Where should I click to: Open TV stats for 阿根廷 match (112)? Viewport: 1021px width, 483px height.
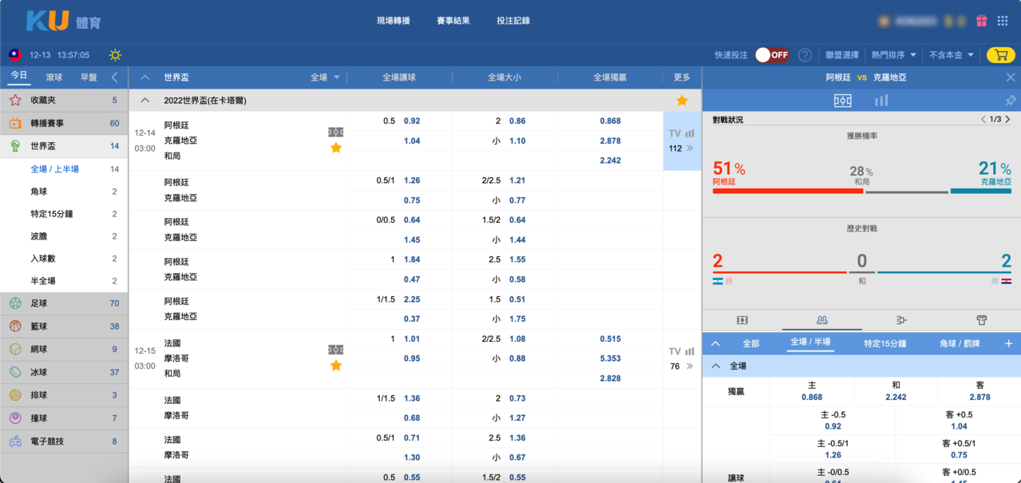click(682, 133)
